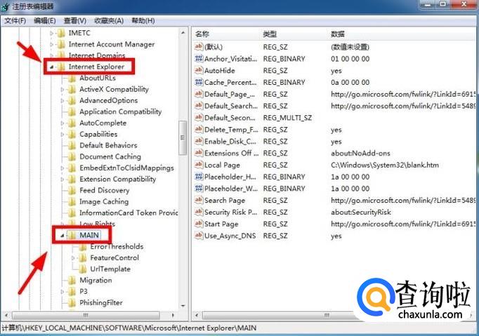Open the 查看(V) menu
Image resolution: width=479 pixels, height=336 pixels.
click(x=75, y=21)
